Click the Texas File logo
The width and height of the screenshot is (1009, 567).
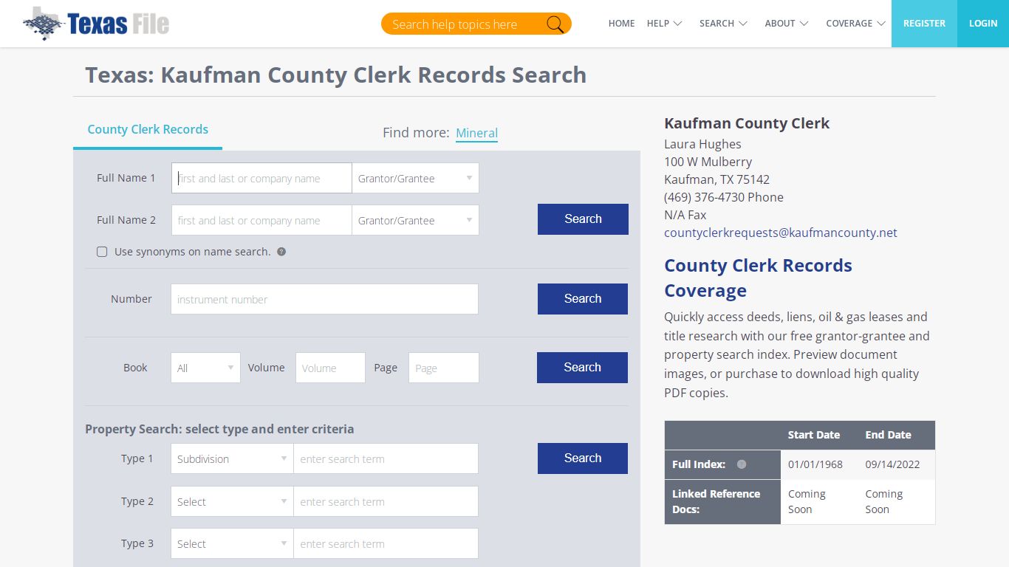click(96, 24)
